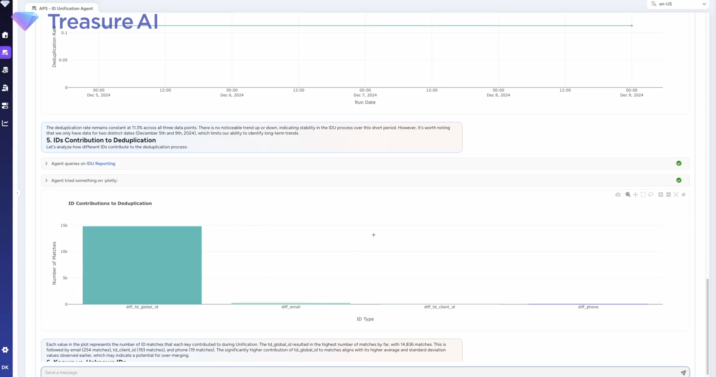Follow the IDU Reporting link
The width and height of the screenshot is (716, 377).
tap(101, 163)
